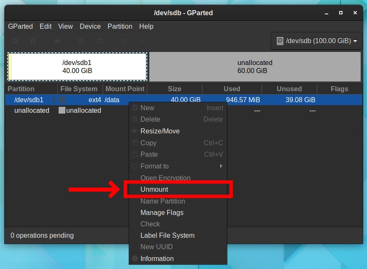Open the GParted menu
The image size is (367, 269).
[20, 26]
